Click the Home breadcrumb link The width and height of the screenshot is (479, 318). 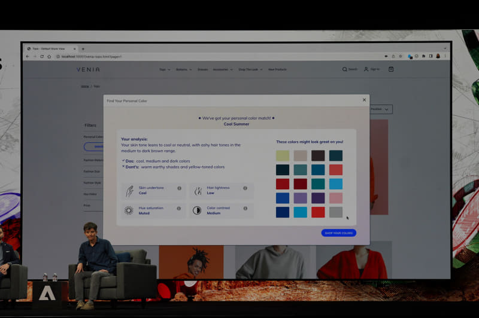(x=85, y=86)
